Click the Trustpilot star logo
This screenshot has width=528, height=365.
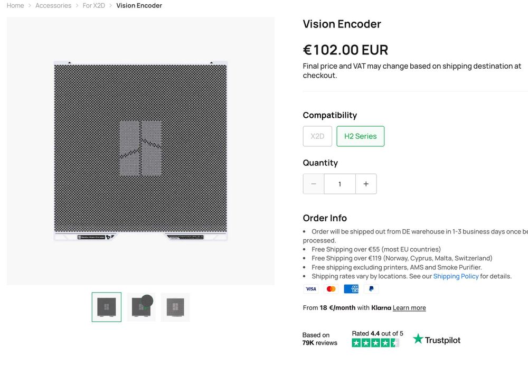[418, 339]
